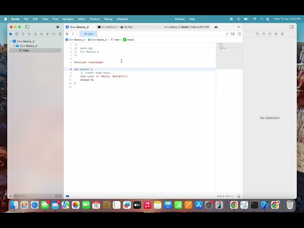The height and width of the screenshot is (228, 304).
Task: Open main() function breadcrumb
Action: point(129,39)
